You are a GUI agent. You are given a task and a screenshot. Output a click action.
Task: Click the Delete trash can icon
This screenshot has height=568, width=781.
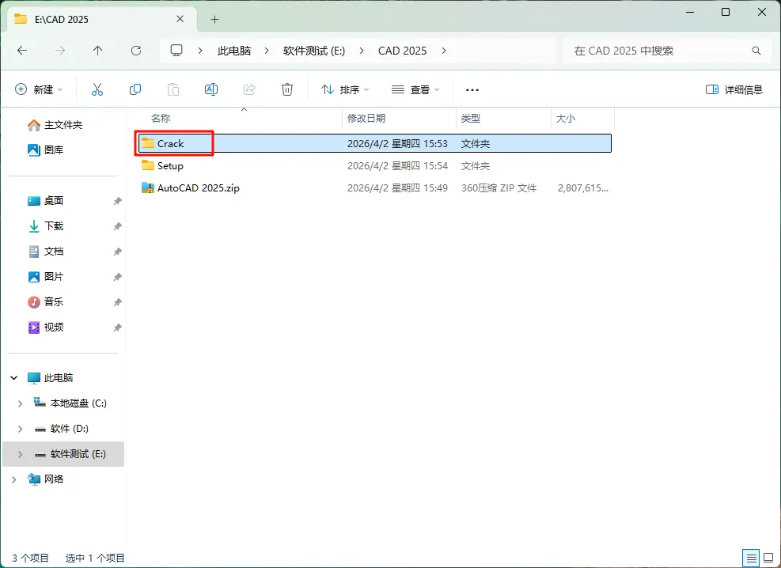tap(287, 89)
